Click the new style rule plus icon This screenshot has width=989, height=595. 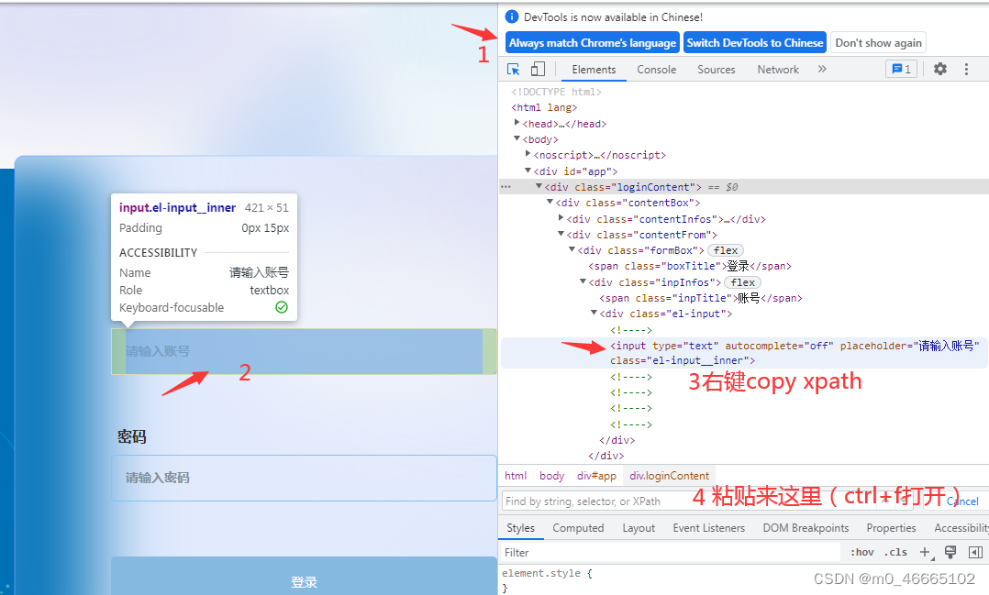[x=925, y=551]
